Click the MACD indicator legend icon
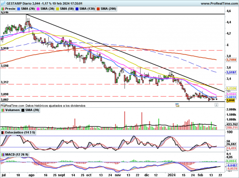Screen dimensions: 239x178 click(3, 154)
